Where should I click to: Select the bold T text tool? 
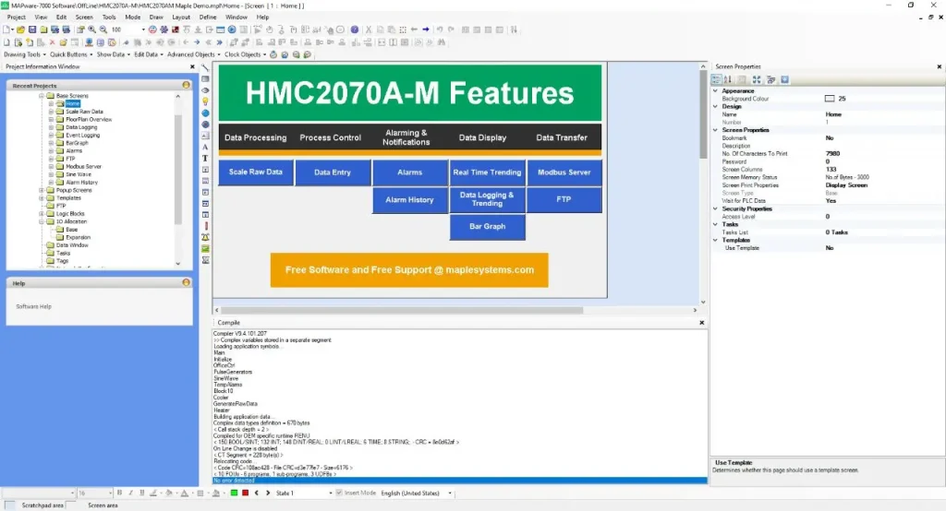pos(205,158)
